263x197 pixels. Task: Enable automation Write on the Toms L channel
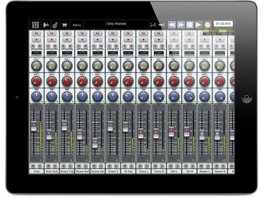146,45
